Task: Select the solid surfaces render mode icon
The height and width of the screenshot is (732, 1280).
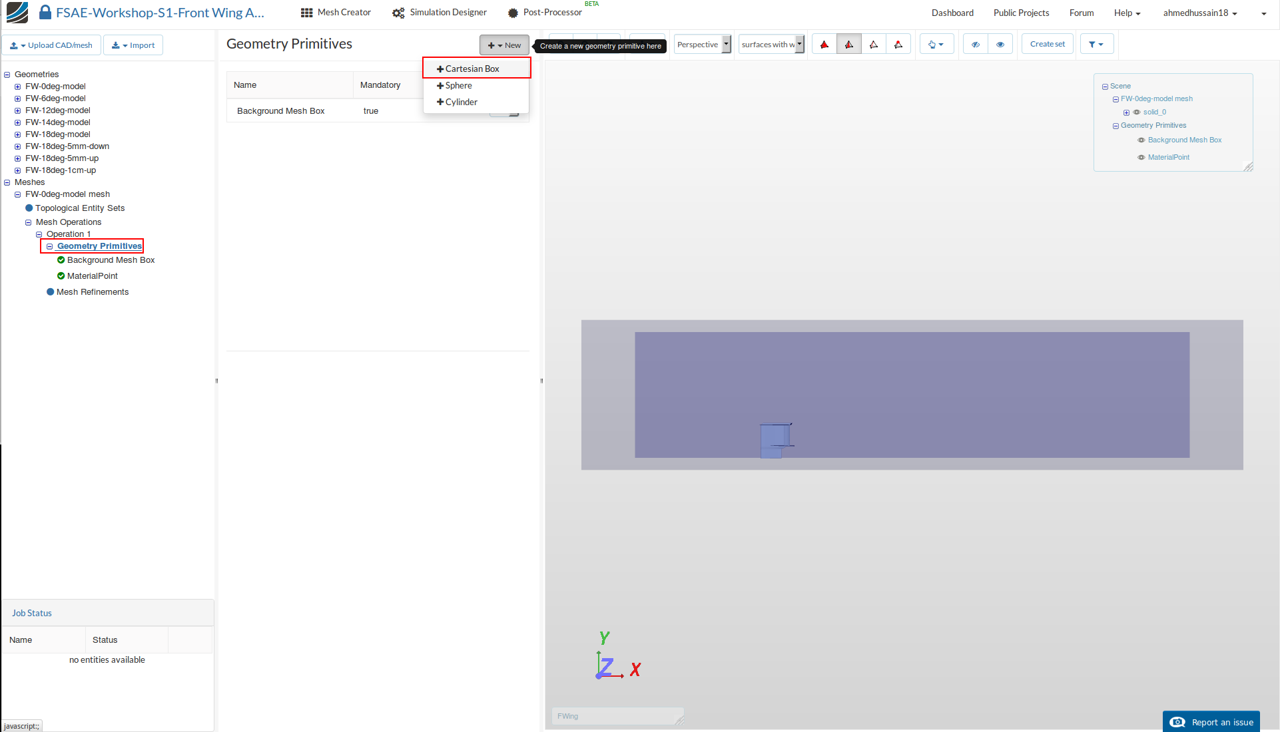Action: (x=824, y=45)
